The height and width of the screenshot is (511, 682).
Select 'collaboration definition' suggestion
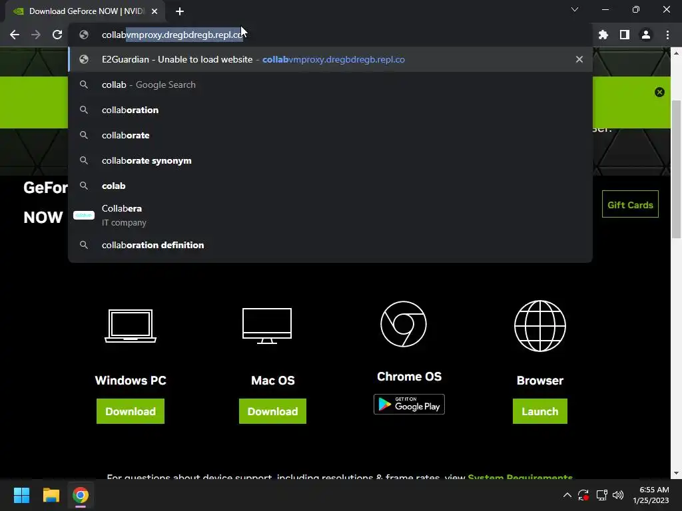coord(330,245)
